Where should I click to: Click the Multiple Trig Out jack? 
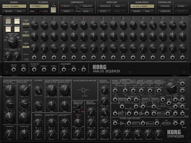pyautogui.click(x=13, y=69)
